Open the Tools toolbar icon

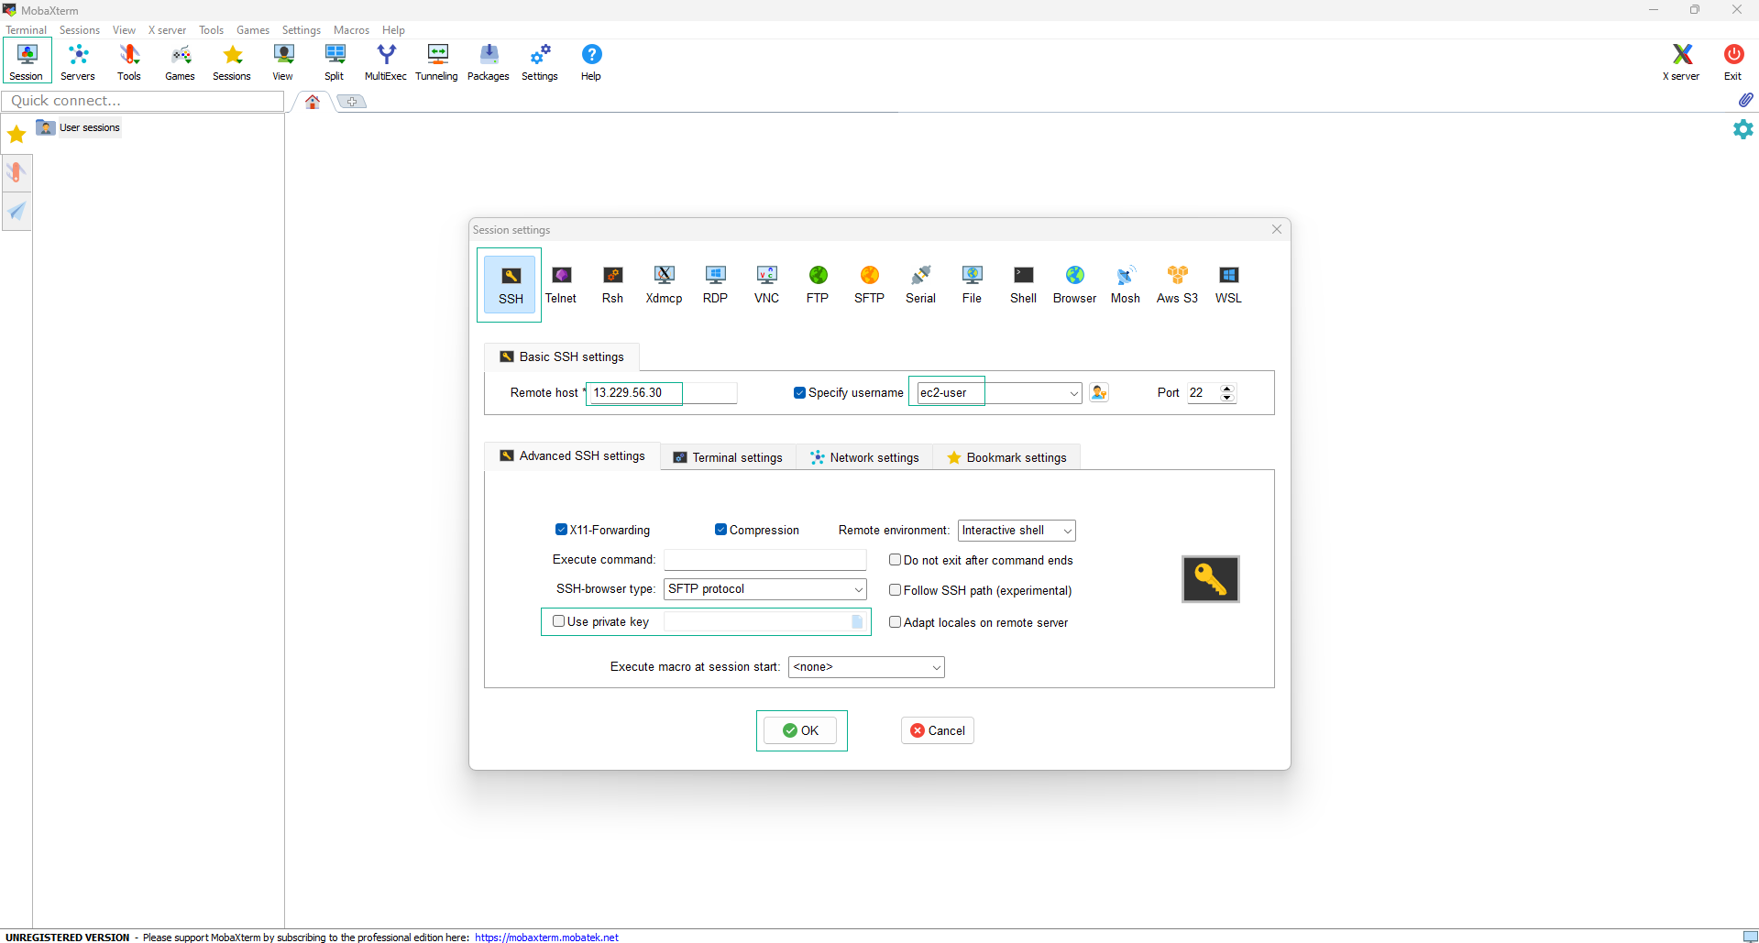coord(129,61)
